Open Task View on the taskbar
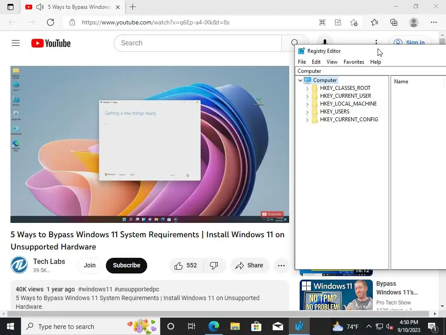 tap(192, 326)
